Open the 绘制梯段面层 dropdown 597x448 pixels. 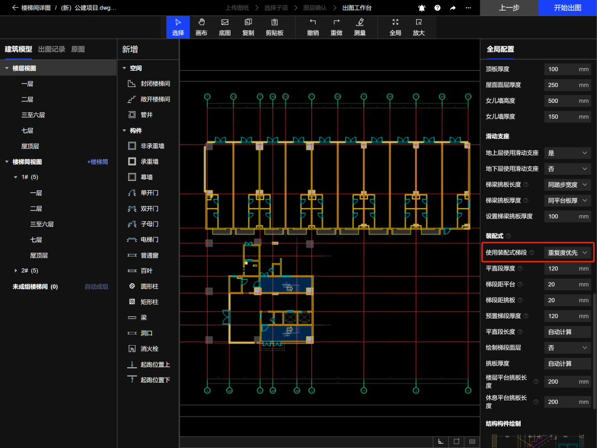point(568,348)
